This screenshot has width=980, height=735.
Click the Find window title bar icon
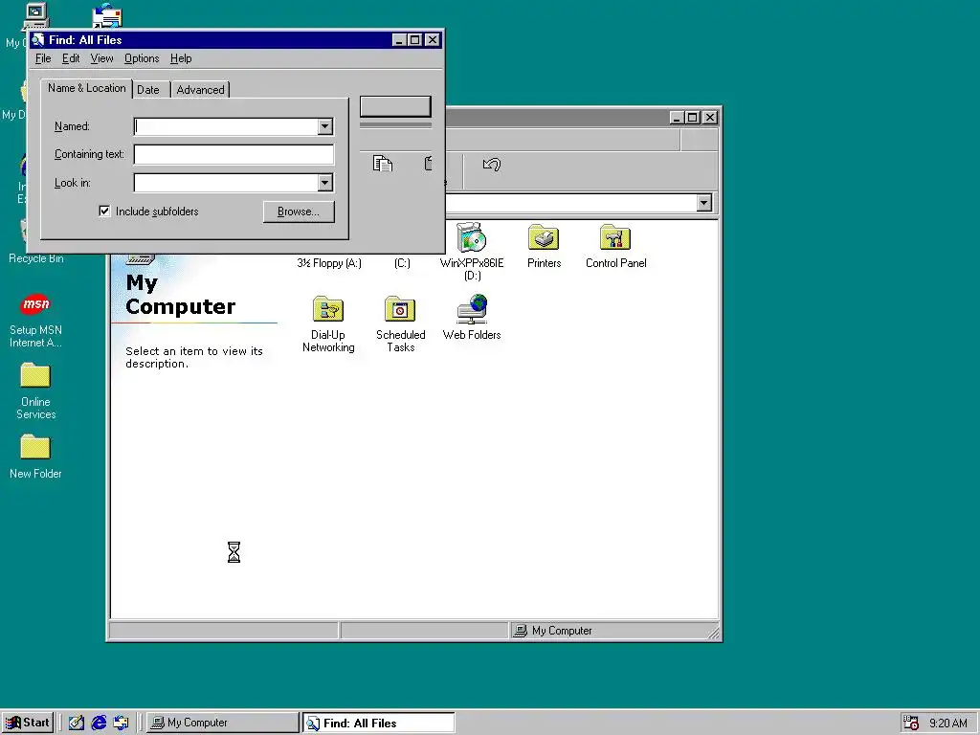point(38,40)
